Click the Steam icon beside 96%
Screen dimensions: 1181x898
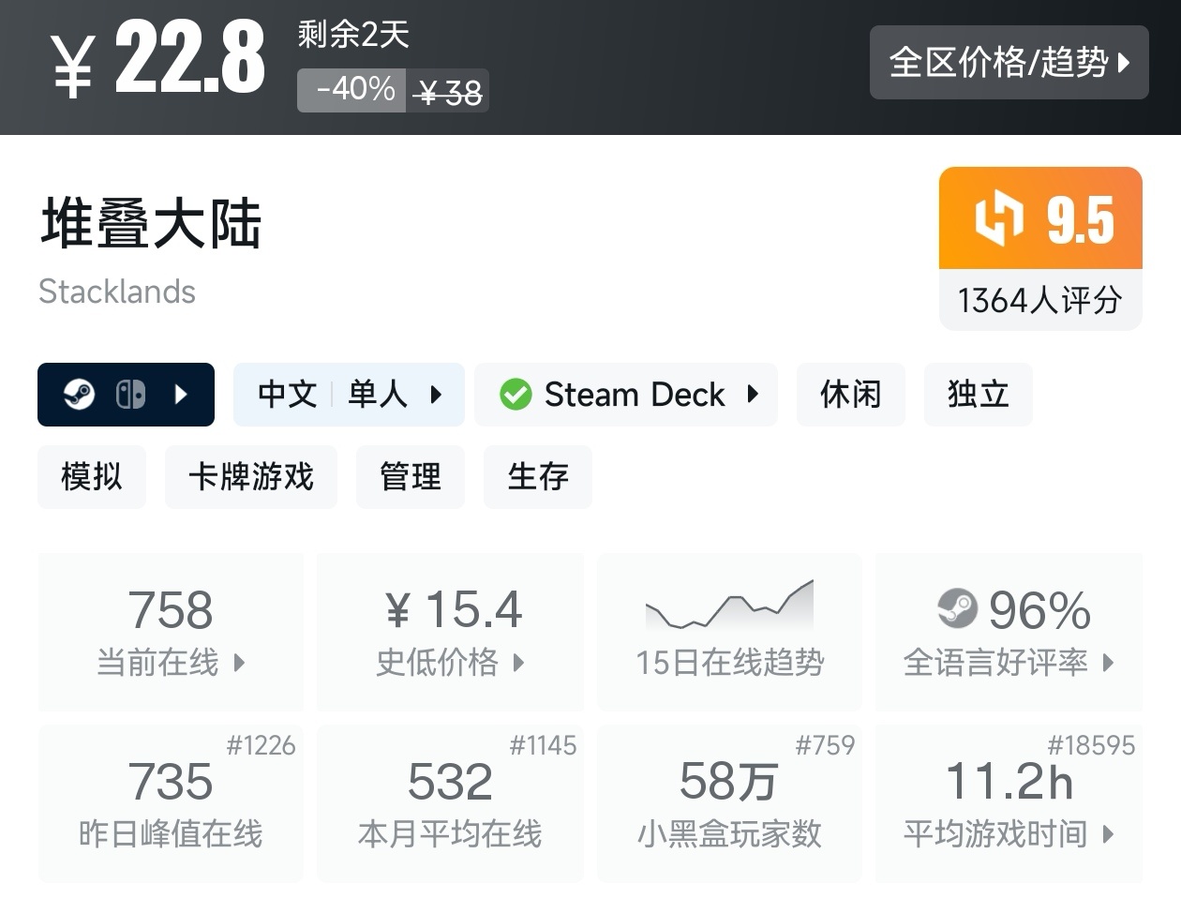tap(957, 609)
